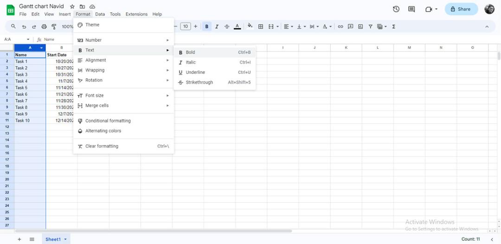Image resolution: width=501 pixels, height=244 pixels.
Task: Click the insert chart icon
Action: coord(360,26)
